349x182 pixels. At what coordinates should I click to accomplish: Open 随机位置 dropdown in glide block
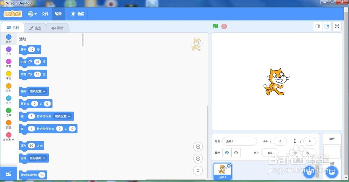[x=62, y=116]
